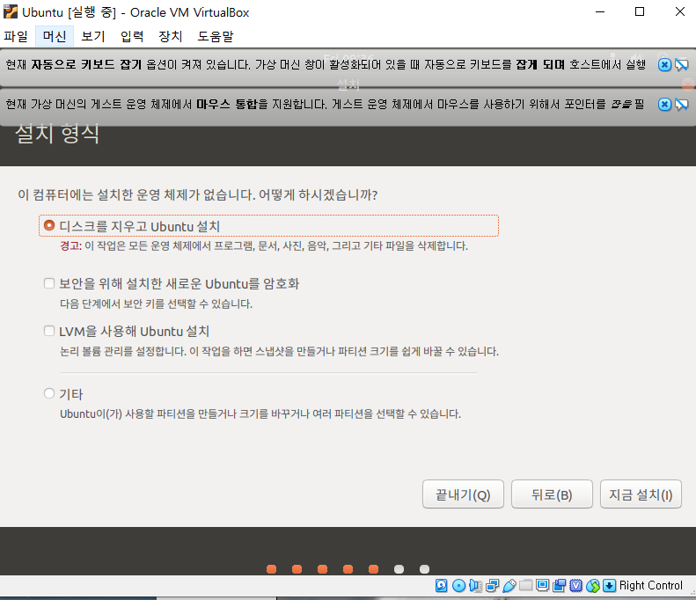Viewport: 696px width, 600px height.
Task: Click the hard disk activity status icon
Action: pyautogui.click(x=441, y=585)
